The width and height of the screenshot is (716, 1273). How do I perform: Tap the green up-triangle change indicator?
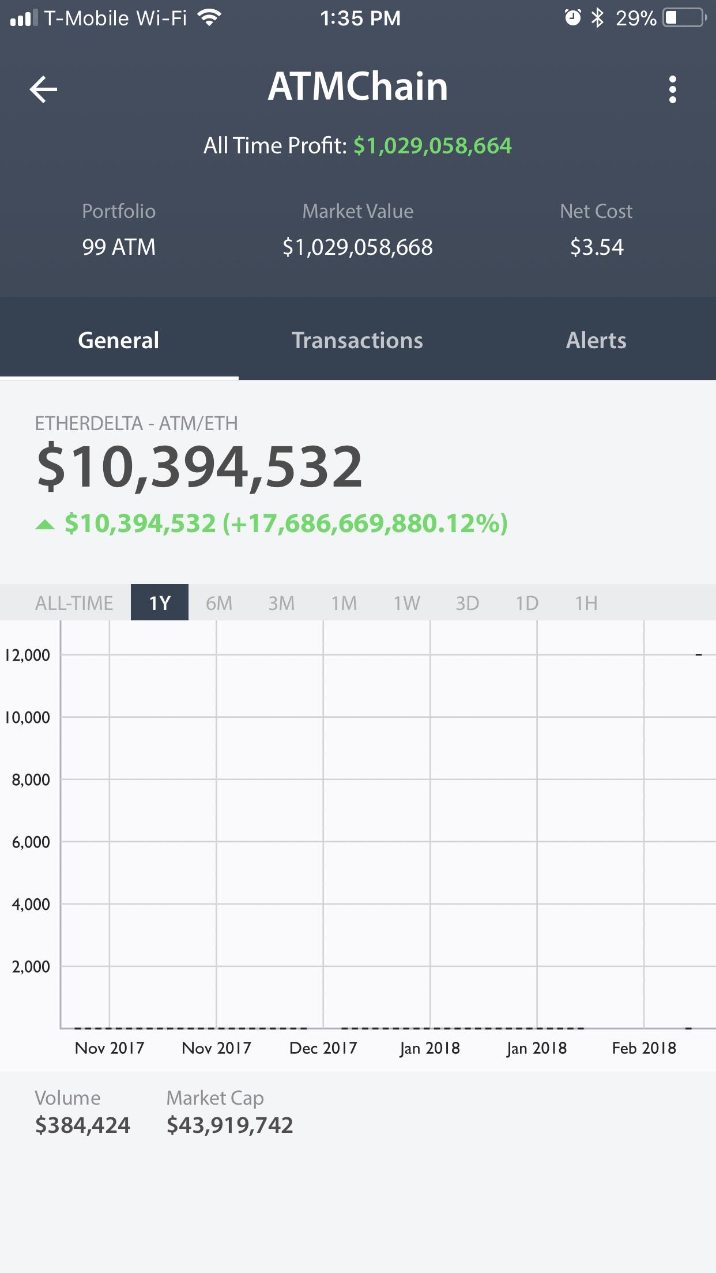[x=45, y=524]
